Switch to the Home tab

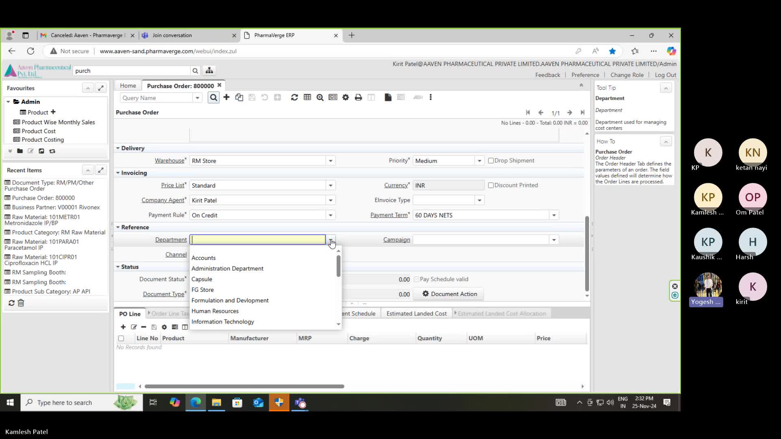(128, 86)
